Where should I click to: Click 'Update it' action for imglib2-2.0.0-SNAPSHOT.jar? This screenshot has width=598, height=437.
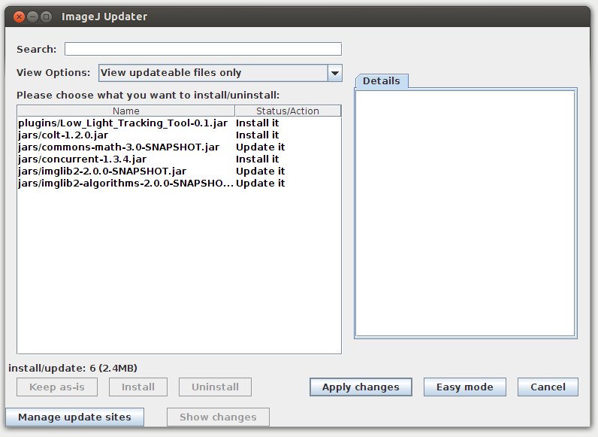coord(261,171)
